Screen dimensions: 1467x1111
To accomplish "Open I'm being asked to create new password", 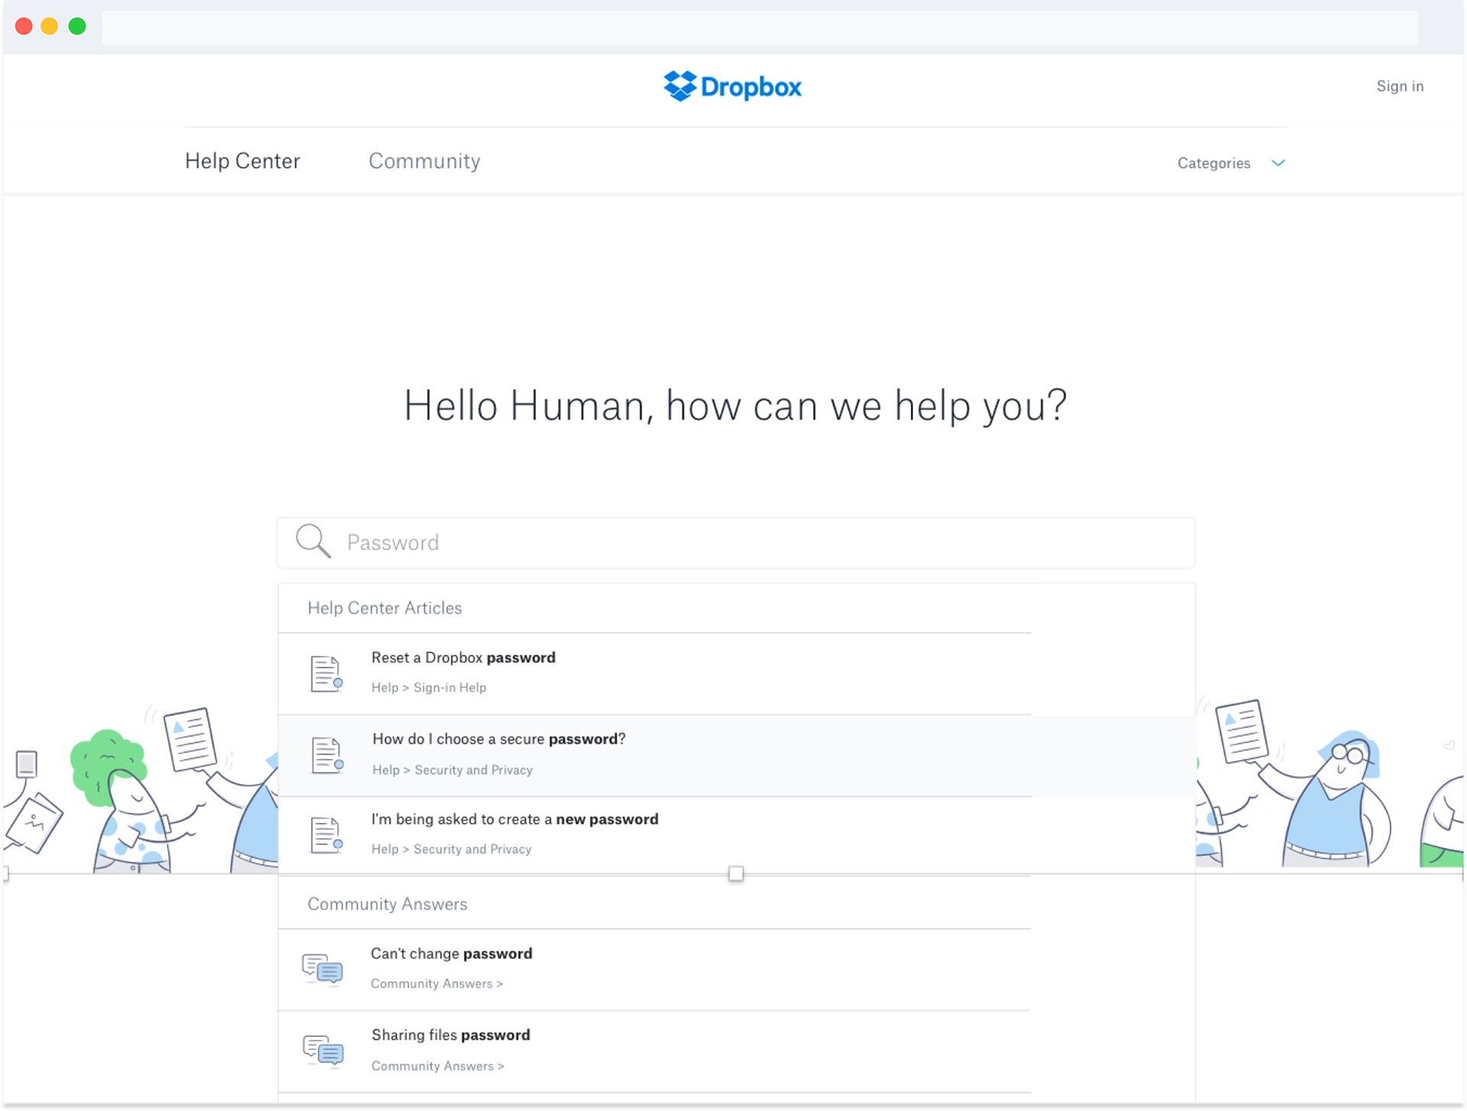I will pos(514,819).
